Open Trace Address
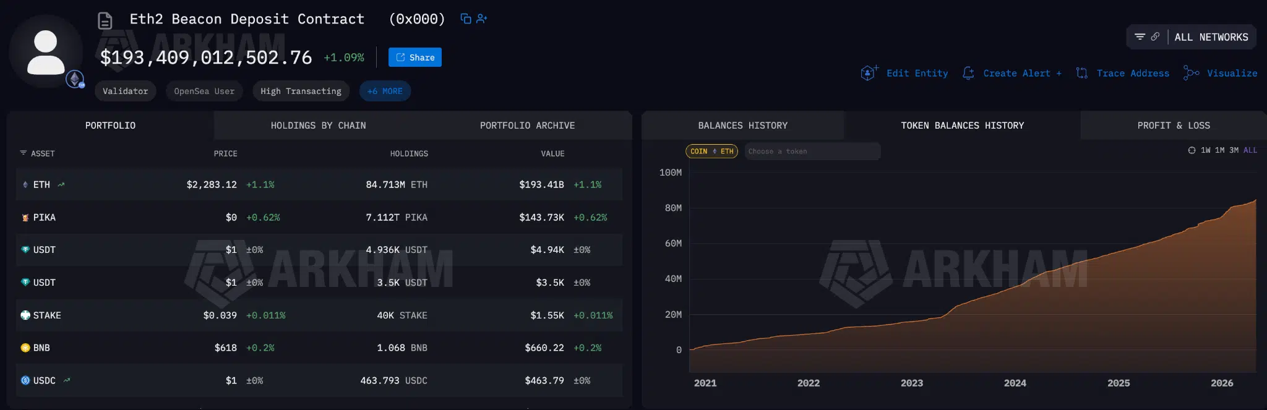The width and height of the screenshot is (1267, 410). [x=1133, y=73]
